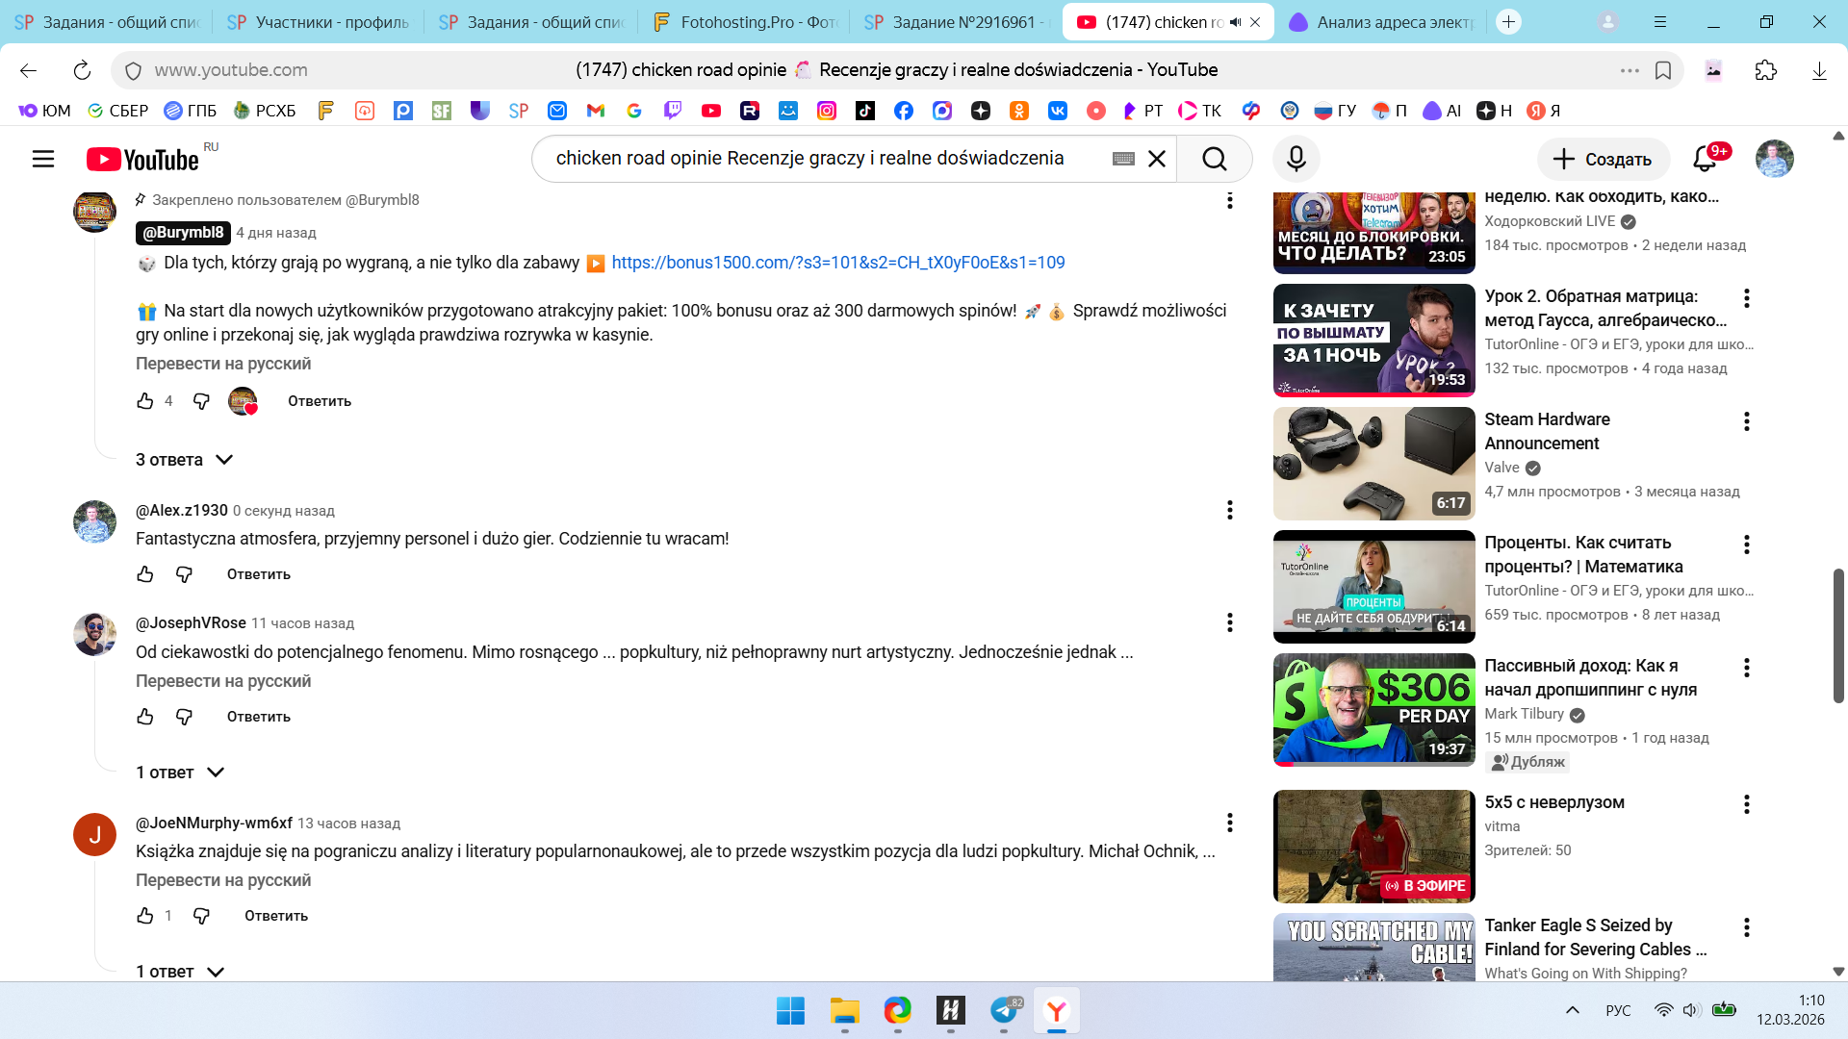Screen dimensions: 1848x1039
Task: Open the on-screen keyboard icon in search box
Action: point(1123,159)
